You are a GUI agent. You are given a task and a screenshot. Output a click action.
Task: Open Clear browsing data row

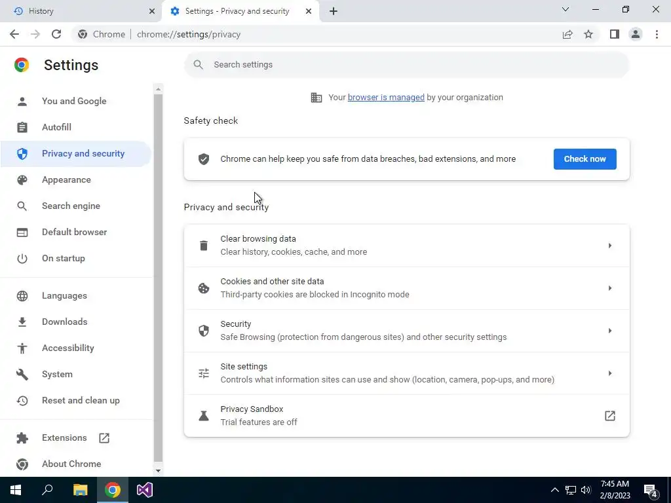406,246
